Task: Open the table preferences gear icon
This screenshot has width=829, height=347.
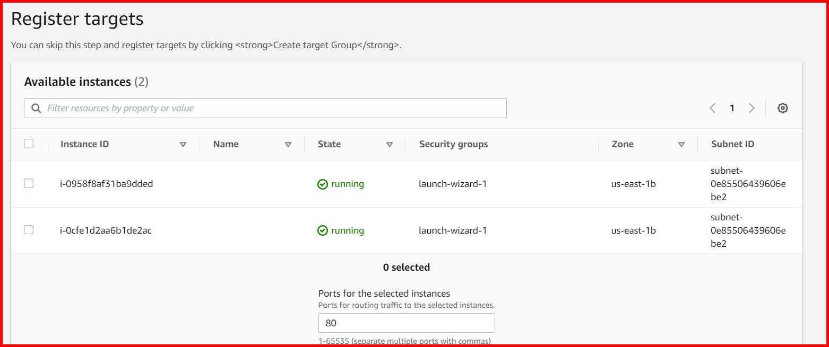Action: (782, 108)
